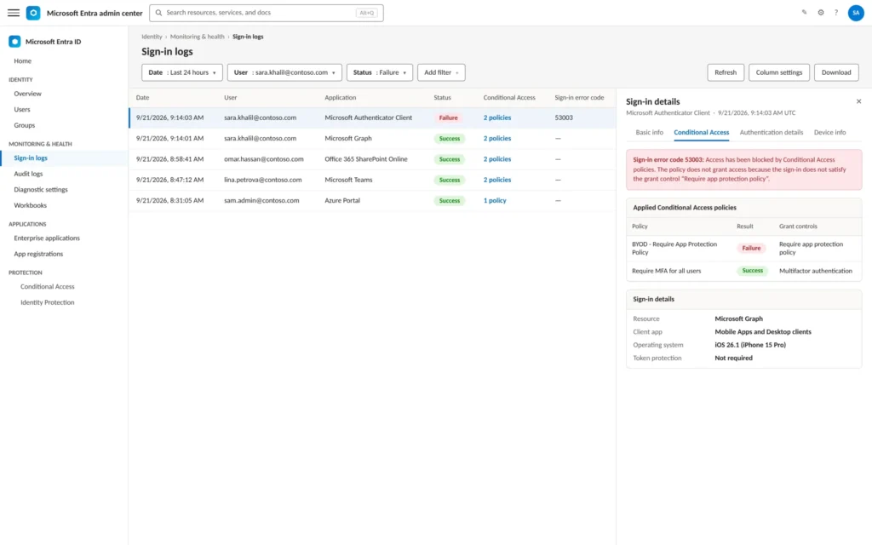Click the Microsoft Entra ID sidebar icon
Image resolution: width=872 pixels, height=545 pixels.
pos(15,42)
